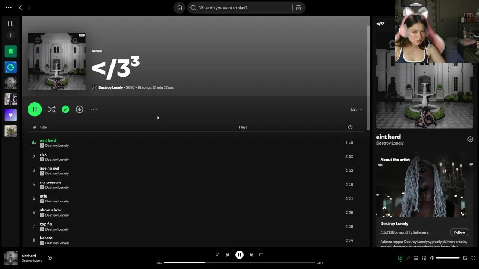Viewport: 479px width, 269px height.
Task: Change view using List dropdown
Action: (356, 109)
